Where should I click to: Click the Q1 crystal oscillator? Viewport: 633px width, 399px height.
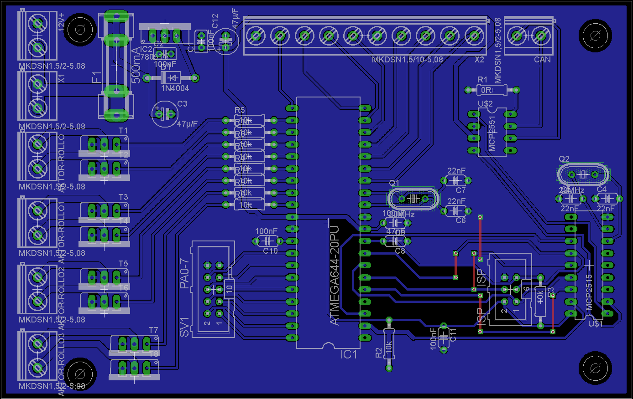(x=413, y=199)
